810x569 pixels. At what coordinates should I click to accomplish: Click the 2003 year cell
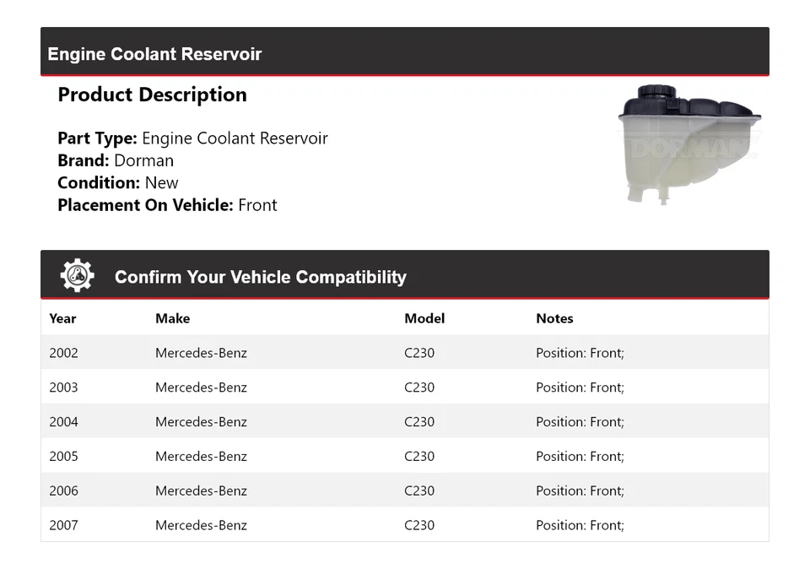[63, 387]
